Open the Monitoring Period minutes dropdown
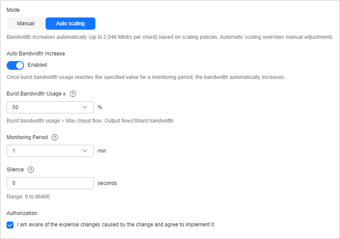Image resolution: width=340 pixels, height=239 pixels. coord(50,151)
